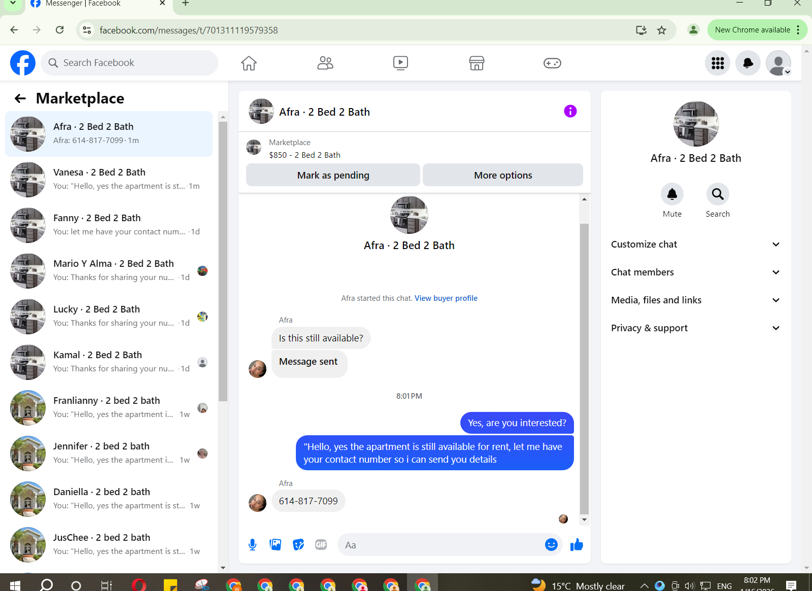
Task: Open Afra · 2 Bed 2 Bath conversation
Action: click(109, 134)
